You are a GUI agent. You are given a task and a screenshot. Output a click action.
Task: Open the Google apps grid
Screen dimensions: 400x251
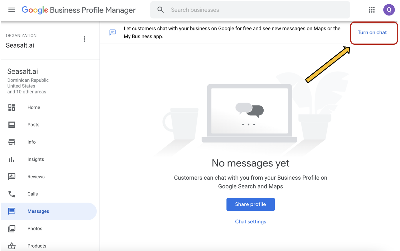[372, 9]
